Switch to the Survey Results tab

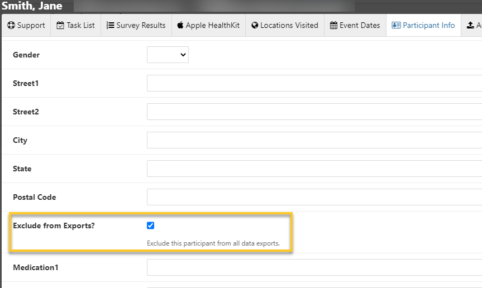tap(141, 26)
